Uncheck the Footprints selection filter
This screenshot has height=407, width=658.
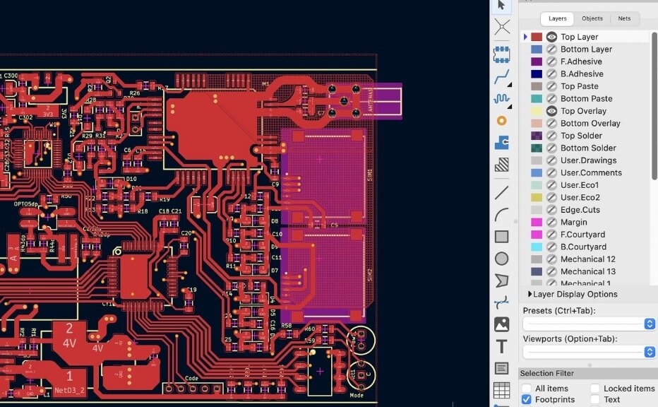(x=526, y=399)
